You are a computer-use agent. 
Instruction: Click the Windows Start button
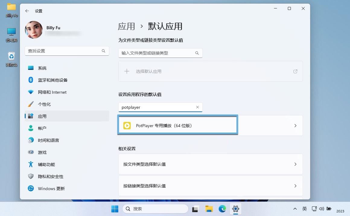(x=115, y=209)
